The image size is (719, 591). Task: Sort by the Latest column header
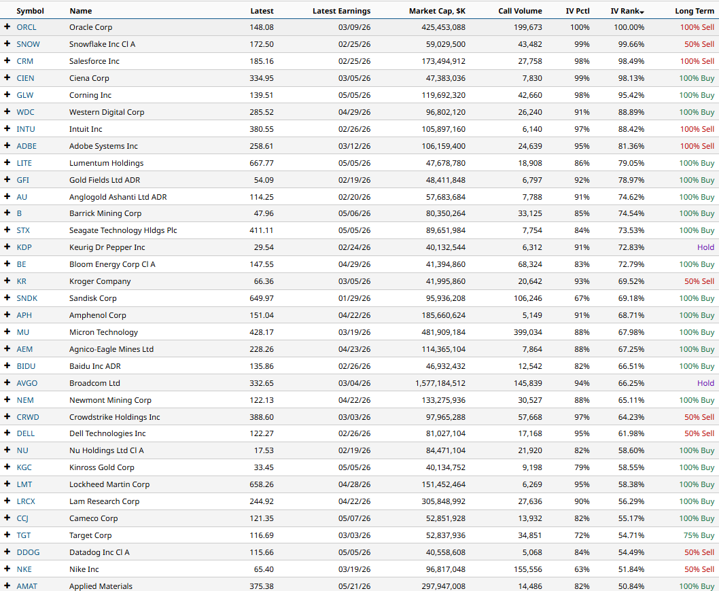[262, 11]
